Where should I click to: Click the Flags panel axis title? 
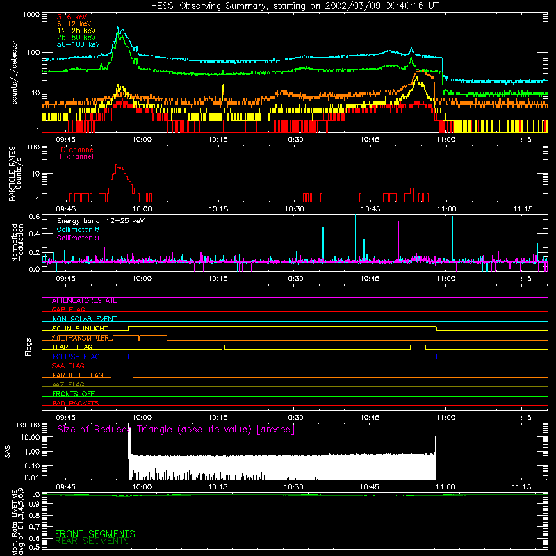pyautogui.click(x=28, y=347)
